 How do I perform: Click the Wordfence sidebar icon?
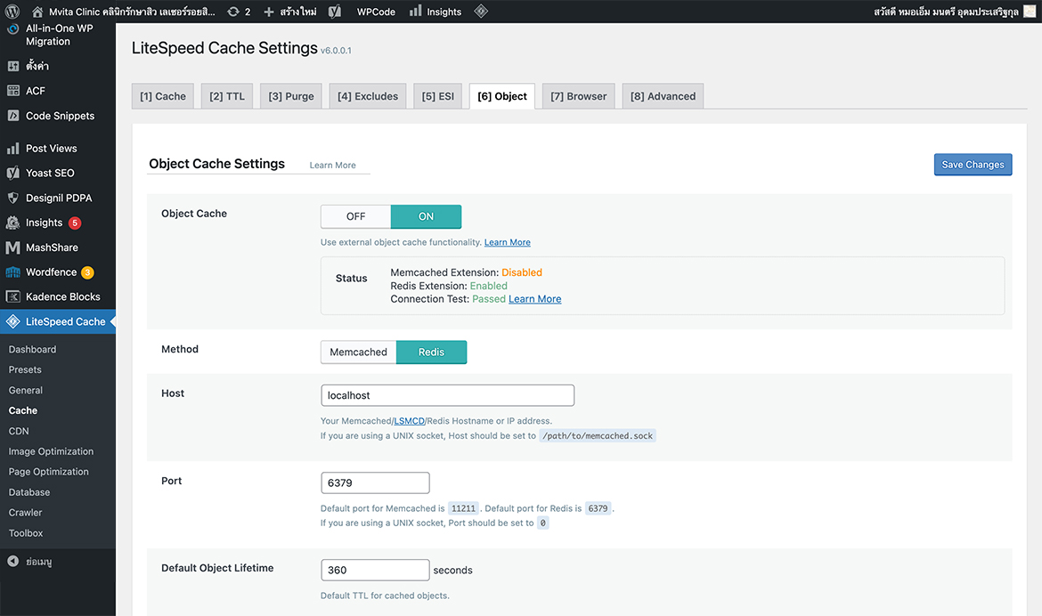[x=12, y=272]
